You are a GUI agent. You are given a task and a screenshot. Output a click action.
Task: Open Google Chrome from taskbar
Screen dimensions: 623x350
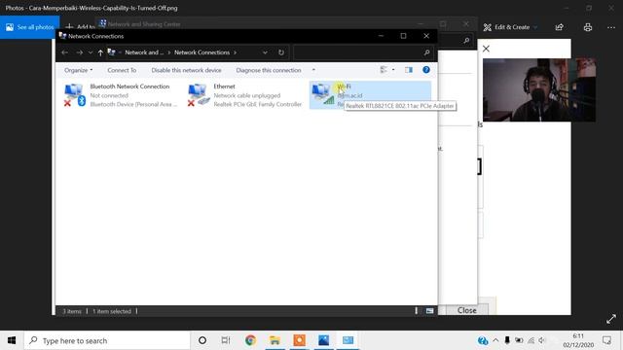click(250, 340)
